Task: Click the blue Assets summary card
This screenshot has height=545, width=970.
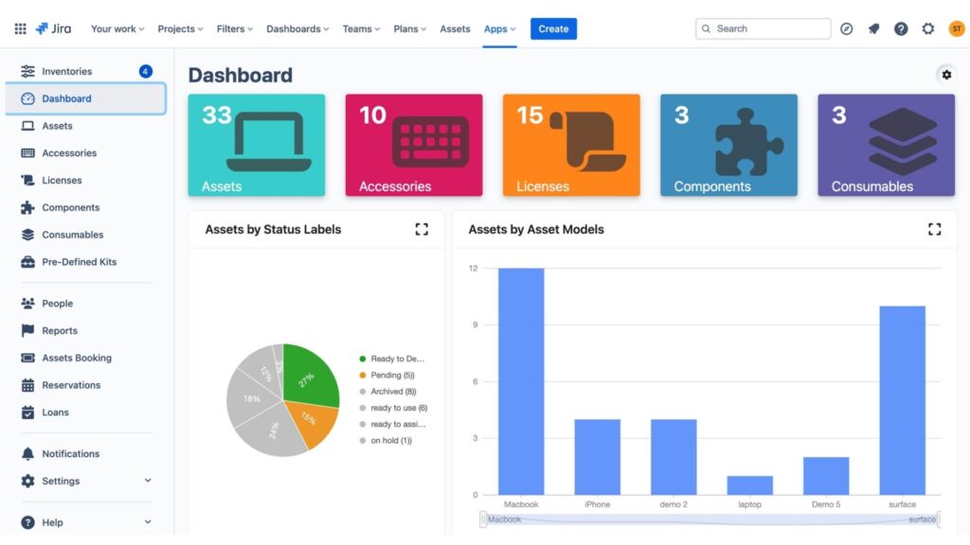Action: (x=256, y=143)
